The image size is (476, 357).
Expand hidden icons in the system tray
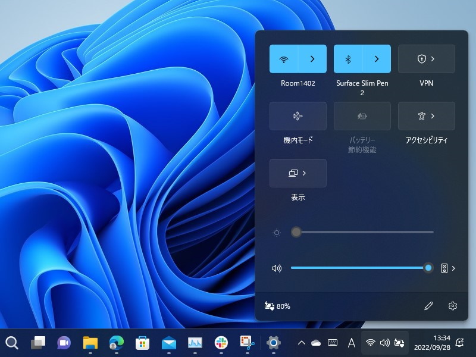tap(301, 343)
